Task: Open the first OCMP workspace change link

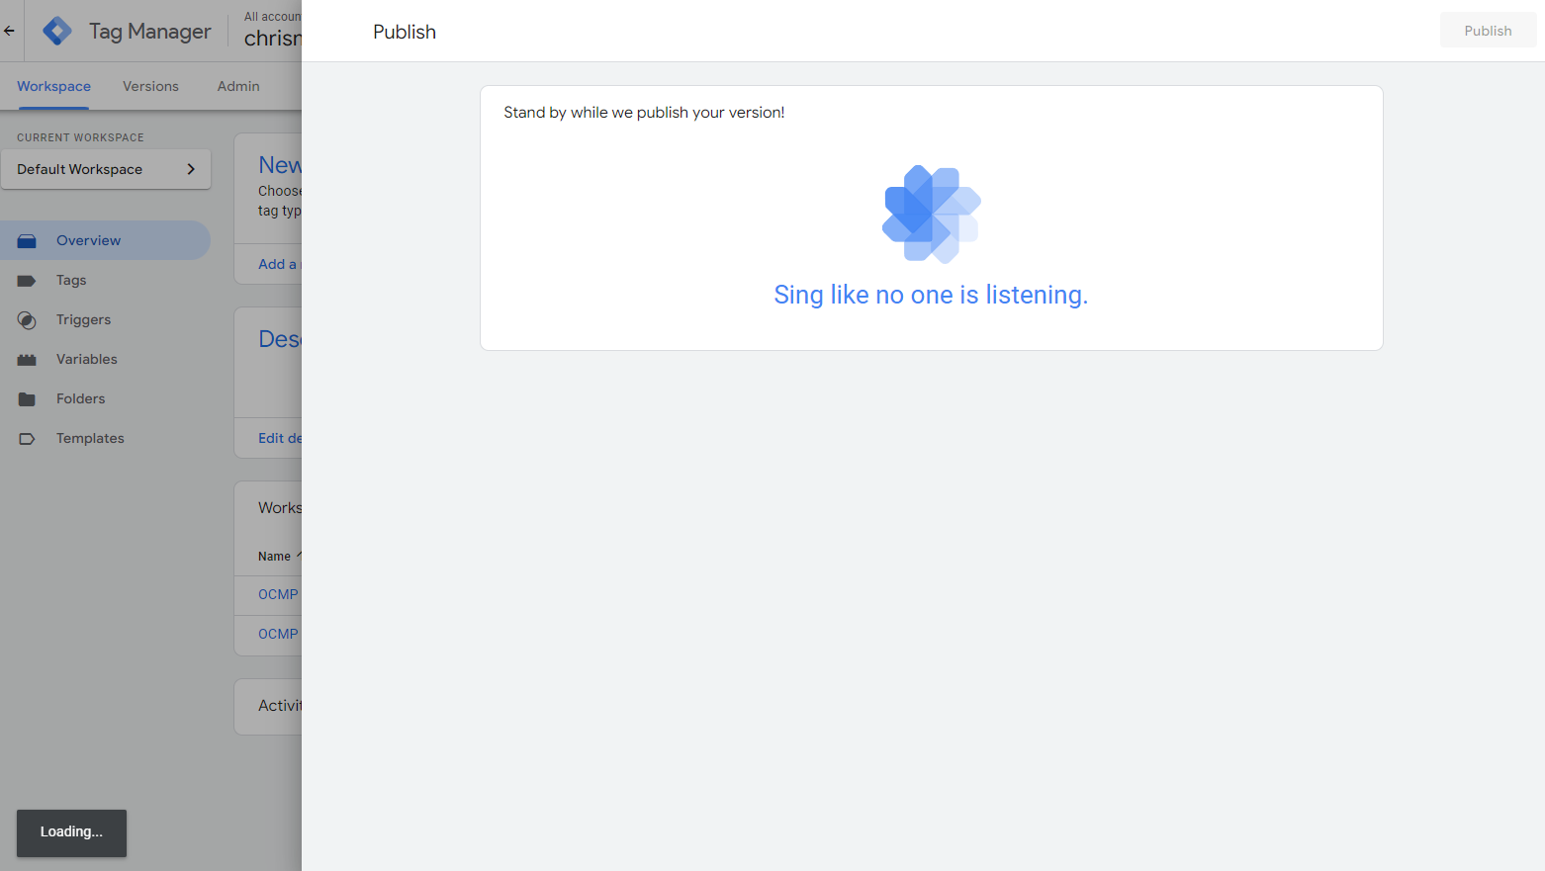Action: coord(279,594)
